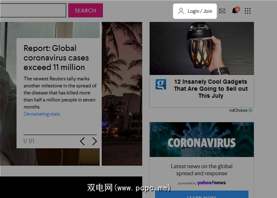Click the lantern speaker ad image
The width and height of the screenshot is (277, 198).
point(202,48)
